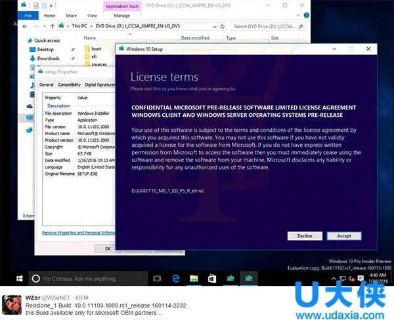Select This PC icon in navigation pane
This screenshot has width=394, height=320.
(x=30, y=118)
